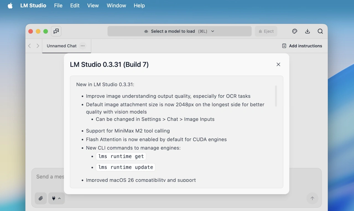Send the message with the up-arrow button
The width and height of the screenshot is (354, 211).
click(x=312, y=198)
